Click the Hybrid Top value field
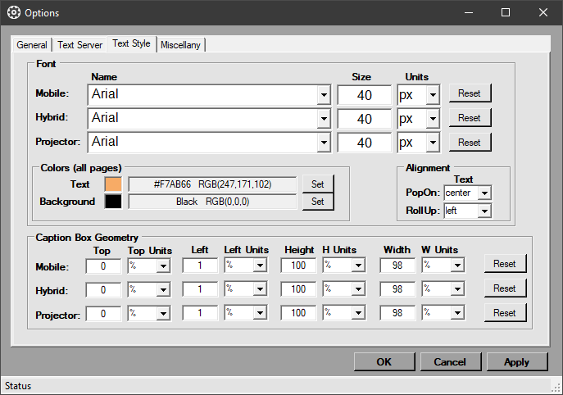Viewport: 563px width, 395px height. [x=103, y=290]
